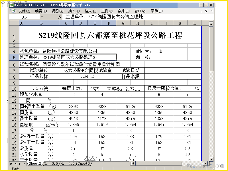This screenshot has height=171, width=228.
Task: Open the 数据(D) menu
Action: point(124,11)
